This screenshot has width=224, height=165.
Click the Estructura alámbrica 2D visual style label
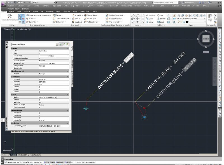click(x=21, y=29)
